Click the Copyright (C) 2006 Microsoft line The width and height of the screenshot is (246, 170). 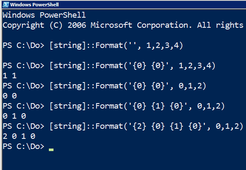(x=123, y=25)
